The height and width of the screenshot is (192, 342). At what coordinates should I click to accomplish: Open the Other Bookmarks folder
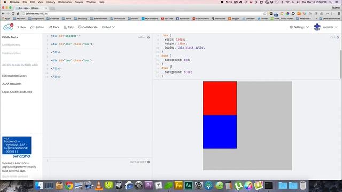[330, 19]
